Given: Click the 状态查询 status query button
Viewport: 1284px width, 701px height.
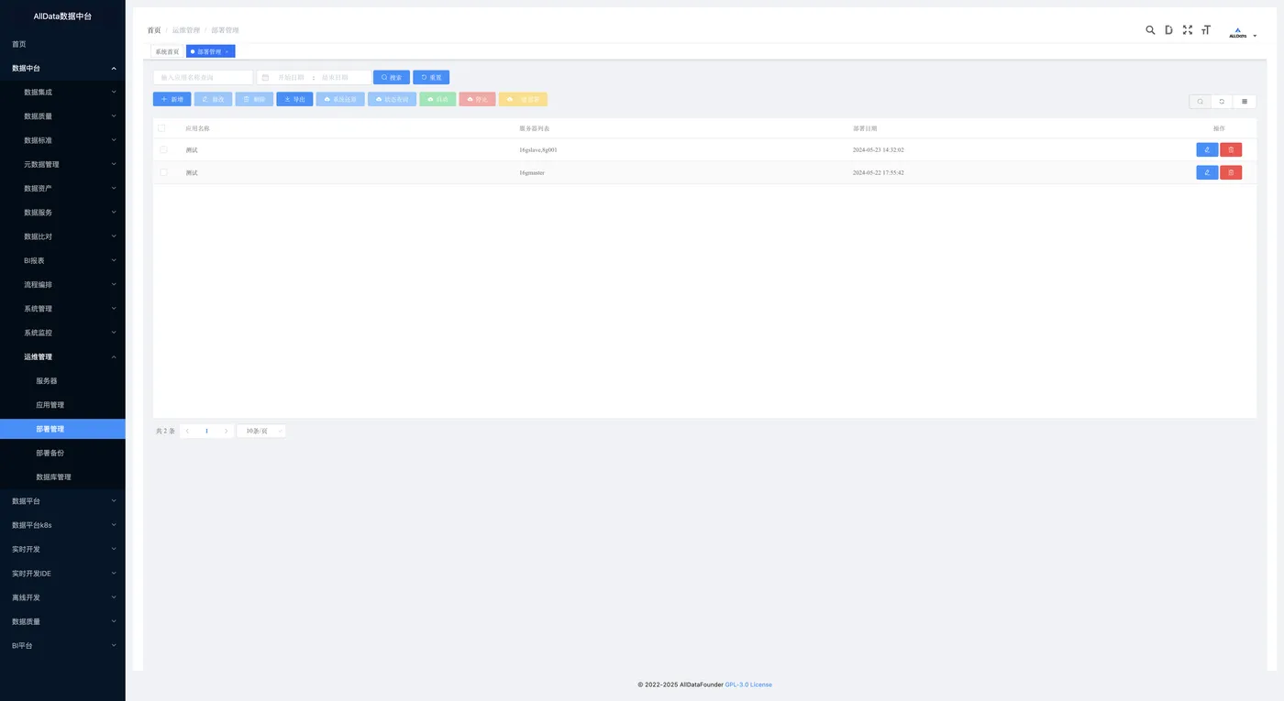Looking at the screenshot, I should (392, 99).
